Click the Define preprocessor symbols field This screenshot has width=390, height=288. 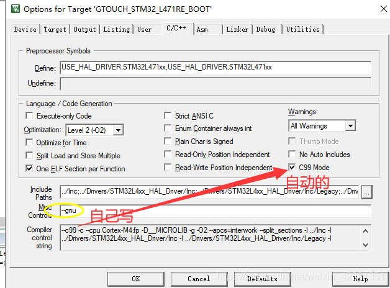[215, 68]
